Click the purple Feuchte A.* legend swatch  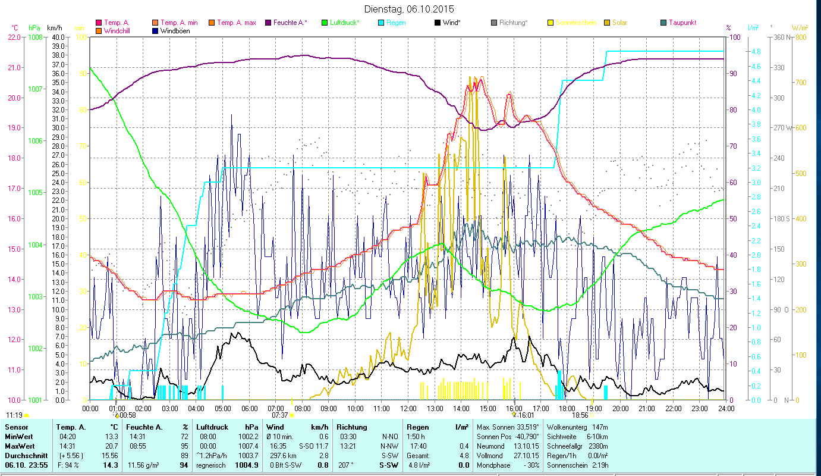268,23
